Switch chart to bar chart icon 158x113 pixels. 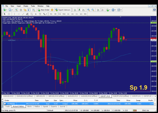(75, 10)
